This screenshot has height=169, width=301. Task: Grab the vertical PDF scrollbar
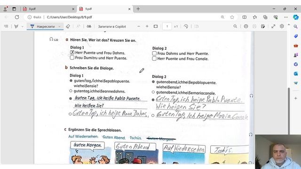pos(289,111)
